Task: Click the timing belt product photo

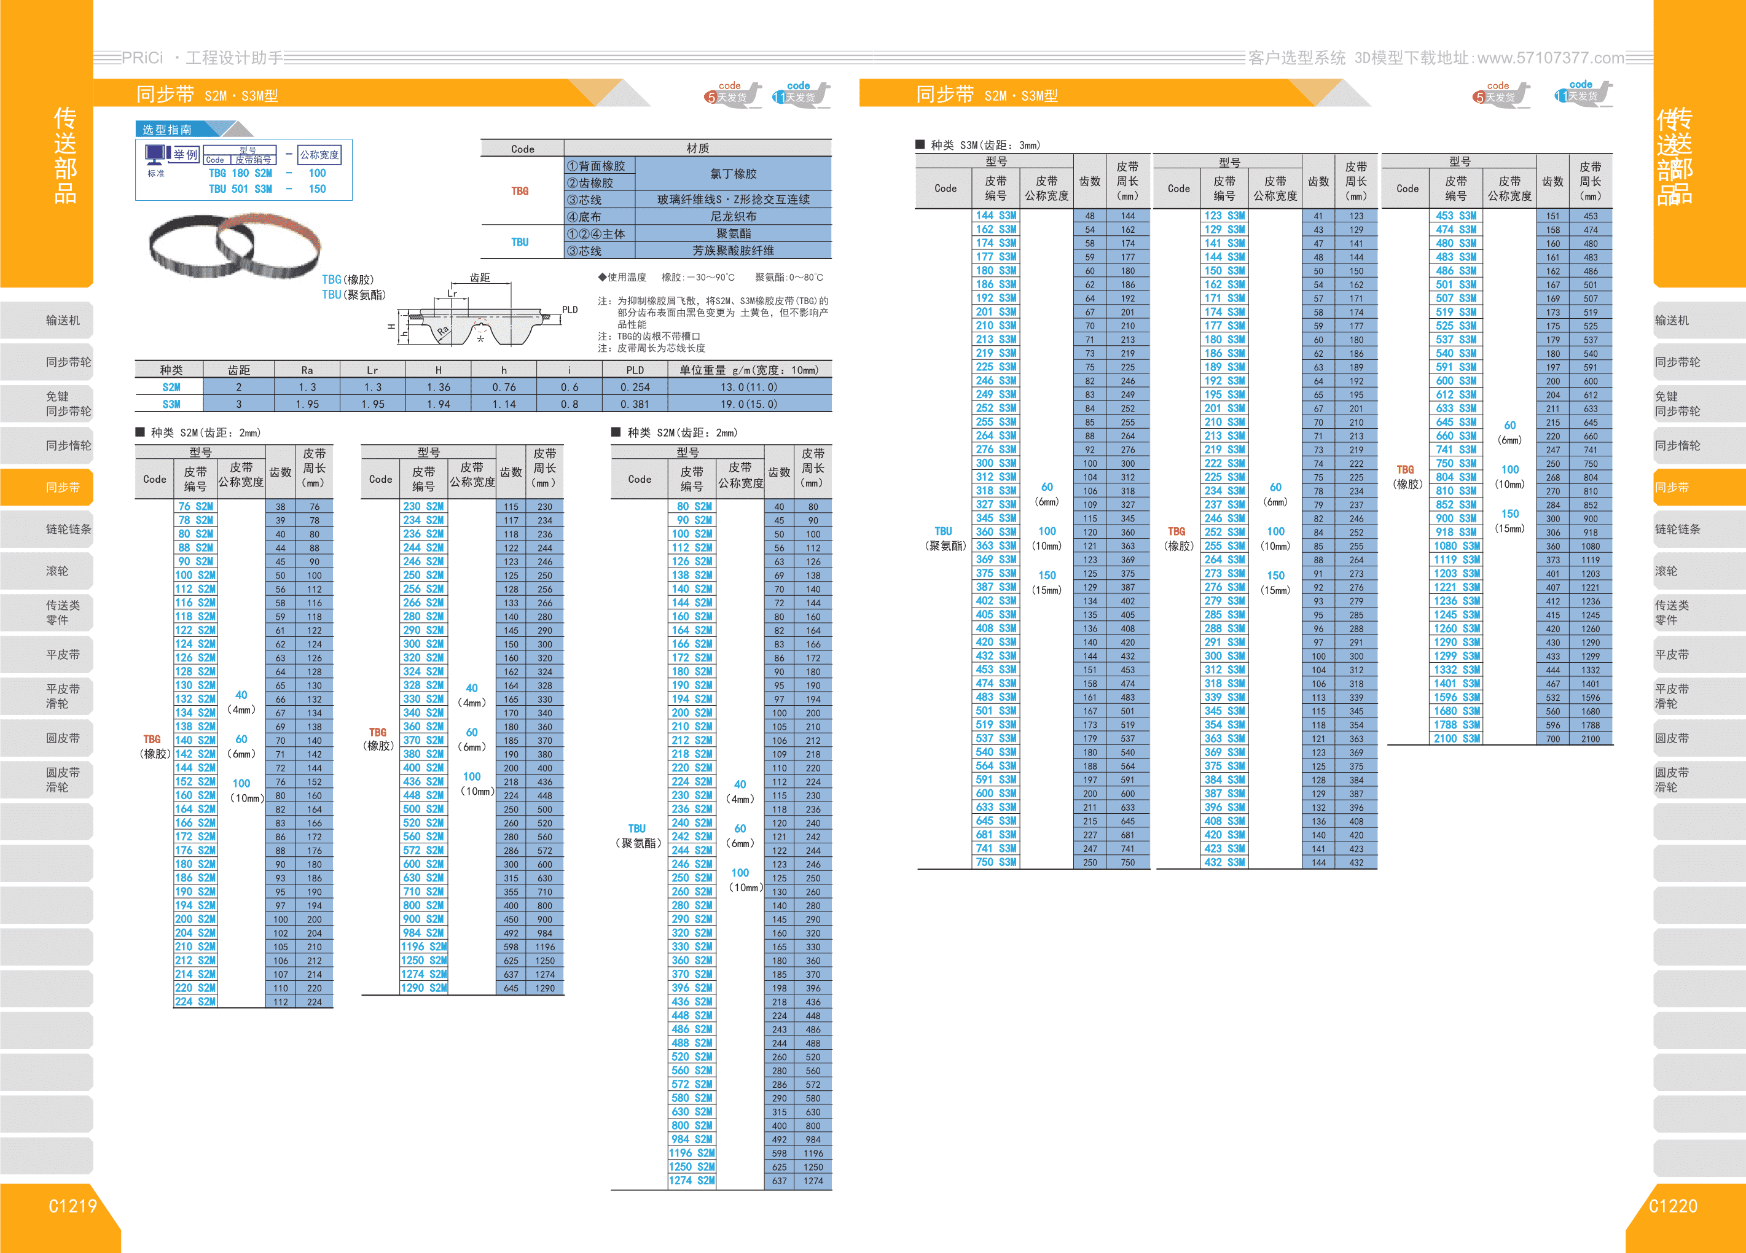Action: [x=235, y=246]
